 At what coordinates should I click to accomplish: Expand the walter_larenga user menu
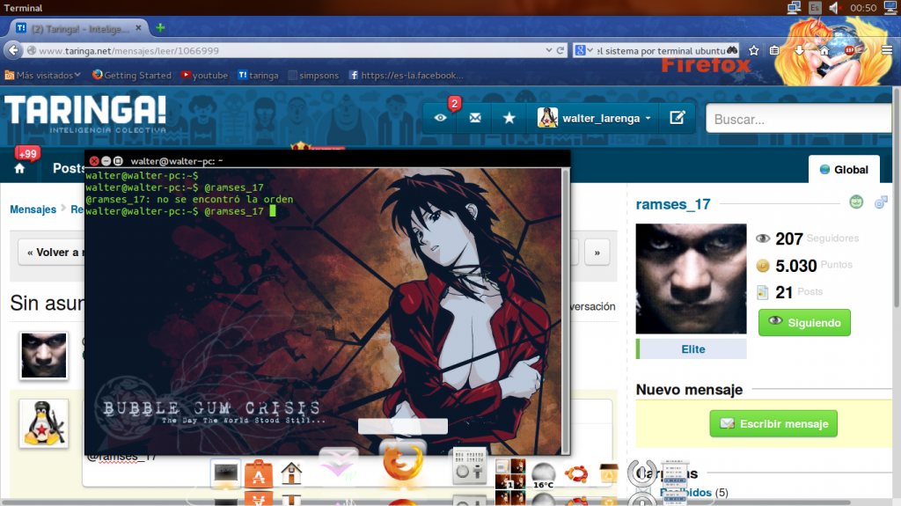click(594, 118)
